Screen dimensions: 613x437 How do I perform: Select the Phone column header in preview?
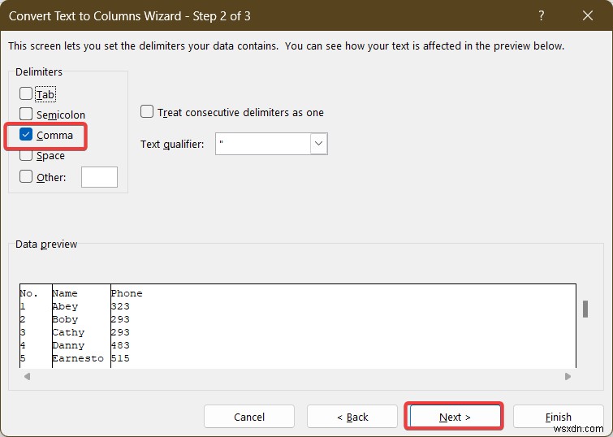point(127,293)
